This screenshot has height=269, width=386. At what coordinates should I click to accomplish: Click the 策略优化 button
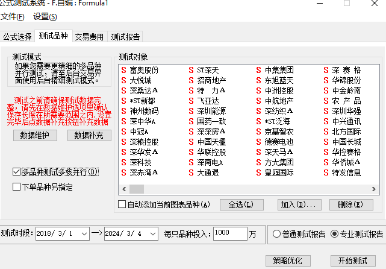pos(288,261)
